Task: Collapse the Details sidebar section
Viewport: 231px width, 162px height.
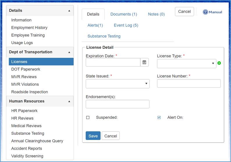Action: point(69,11)
